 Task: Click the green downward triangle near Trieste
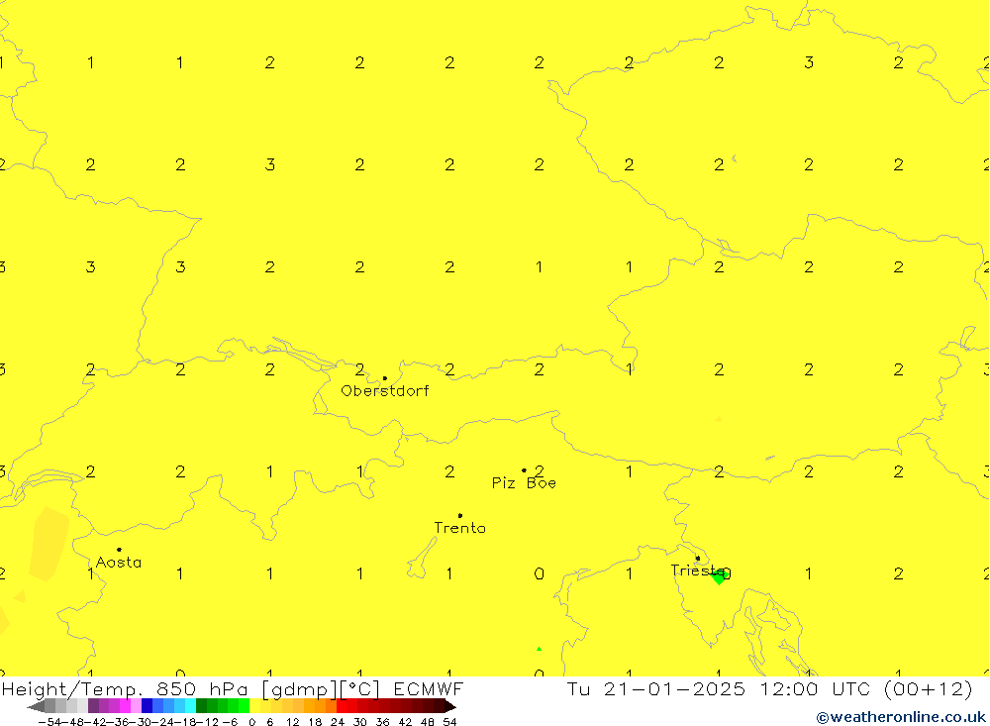pyautogui.click(x=719, y=577)
